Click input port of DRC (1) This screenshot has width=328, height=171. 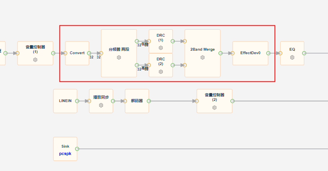coord(149,41)
